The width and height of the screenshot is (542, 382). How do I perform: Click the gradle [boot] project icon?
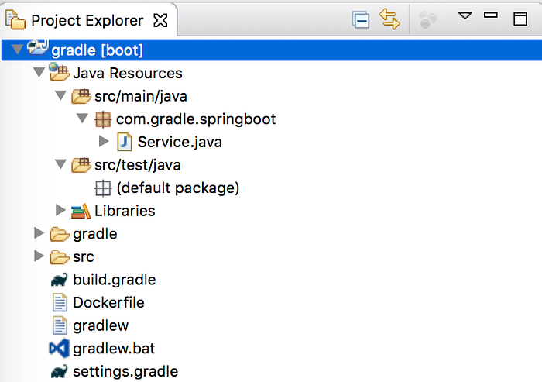37,47
